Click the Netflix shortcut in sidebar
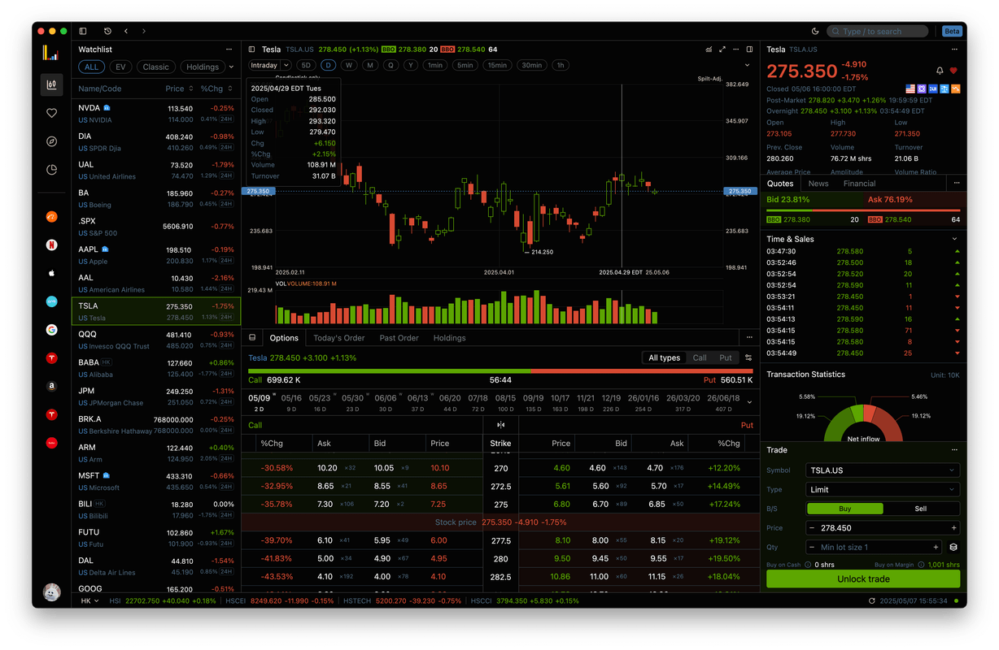Screen dimensions: 999x650 [51, 245]
